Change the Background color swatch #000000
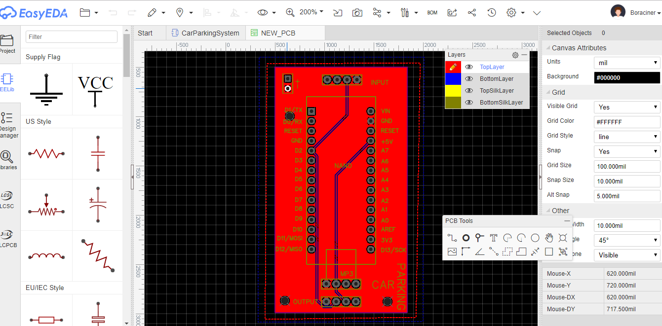This screenshot has height=326, width=662. coord(626,77)
